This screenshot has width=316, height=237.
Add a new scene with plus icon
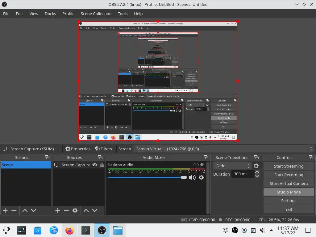tap(5, 210)
